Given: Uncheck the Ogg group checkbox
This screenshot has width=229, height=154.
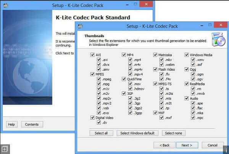Looking at the screenshot, I should (x=187, y=69).
